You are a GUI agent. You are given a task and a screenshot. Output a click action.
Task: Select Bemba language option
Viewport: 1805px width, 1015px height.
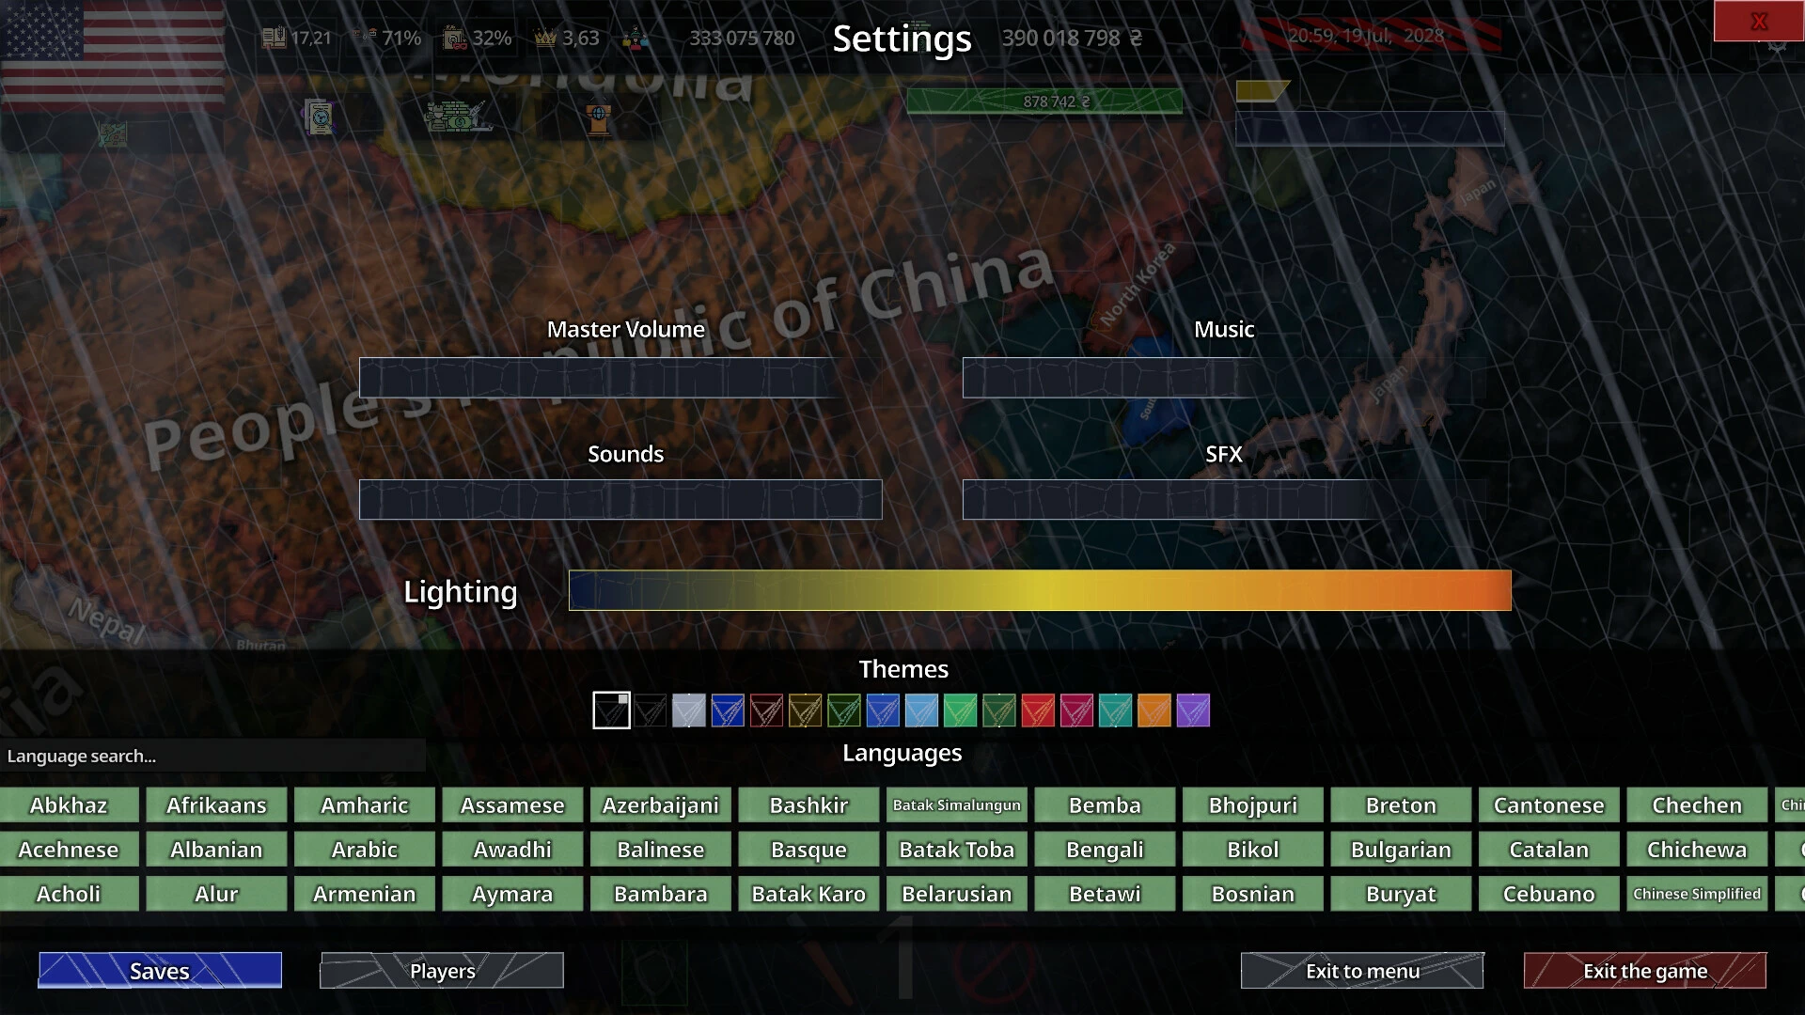click(1105, 805)
